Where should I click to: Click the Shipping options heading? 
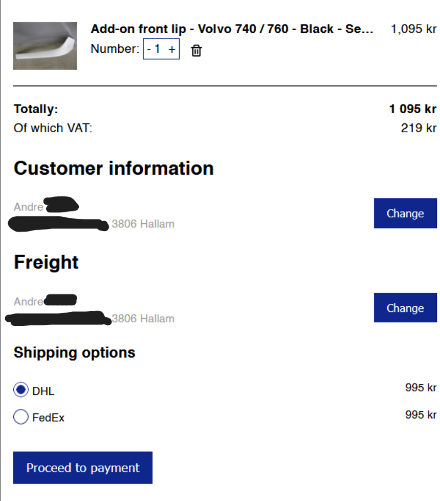(75, 352)
